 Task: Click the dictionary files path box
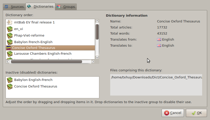click(156, 84)
